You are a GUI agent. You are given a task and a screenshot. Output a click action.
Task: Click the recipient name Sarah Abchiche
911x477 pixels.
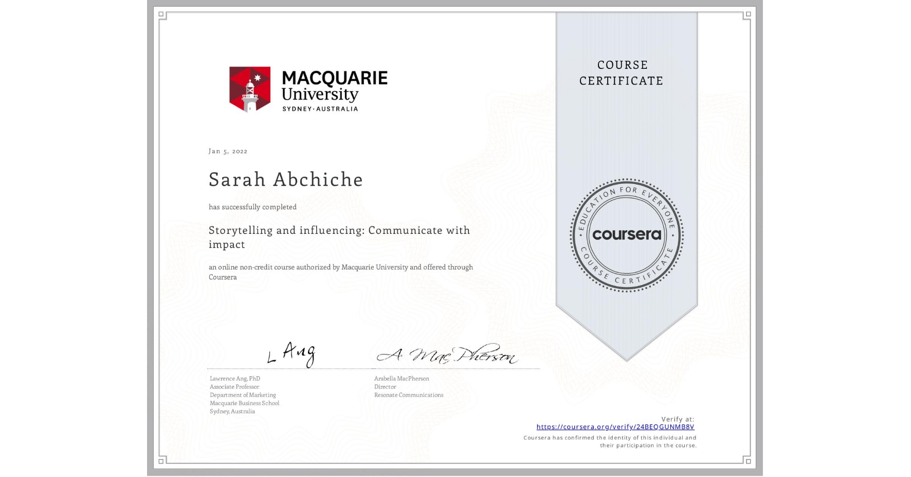coord(286,180)
